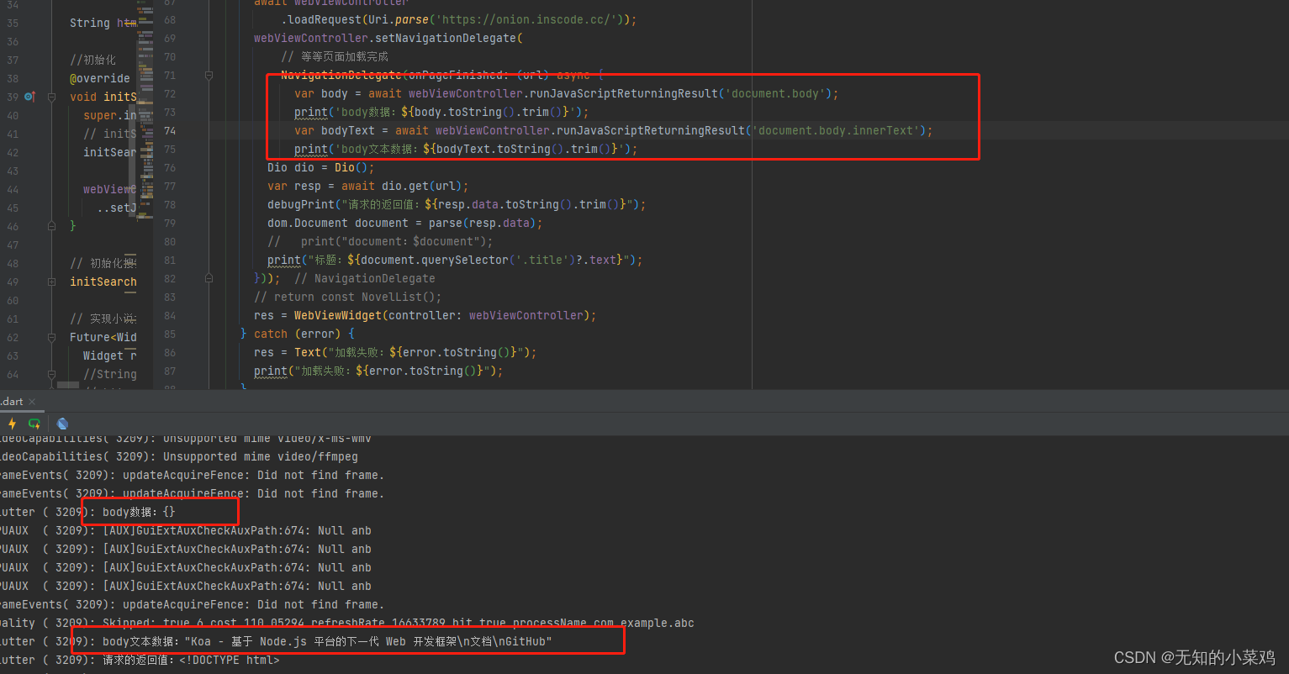This screenshot has height=674, width=1289.
Task: Collapse the Future<Wid method fold at line 62
Action: (51, 337)
